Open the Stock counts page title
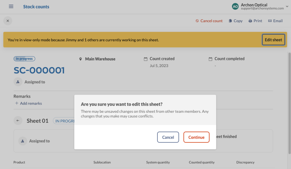 [36, 6]
